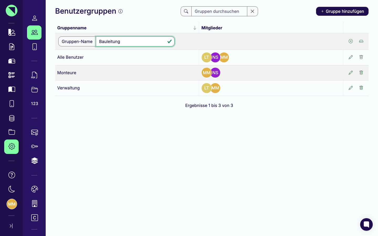
Task: Edit the Monteure group
Action: (351, 73)
